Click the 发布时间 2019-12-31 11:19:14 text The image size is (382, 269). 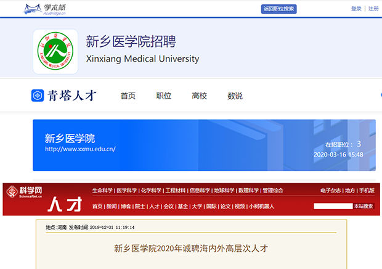pos(101,227)
